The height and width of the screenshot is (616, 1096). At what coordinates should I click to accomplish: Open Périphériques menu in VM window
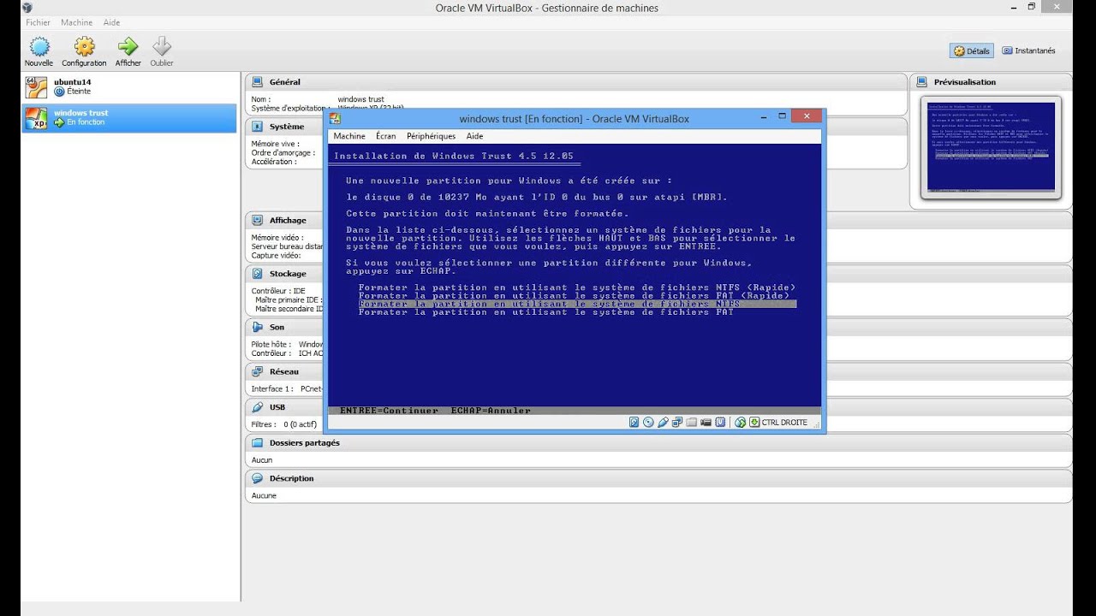tap(432, 136)
